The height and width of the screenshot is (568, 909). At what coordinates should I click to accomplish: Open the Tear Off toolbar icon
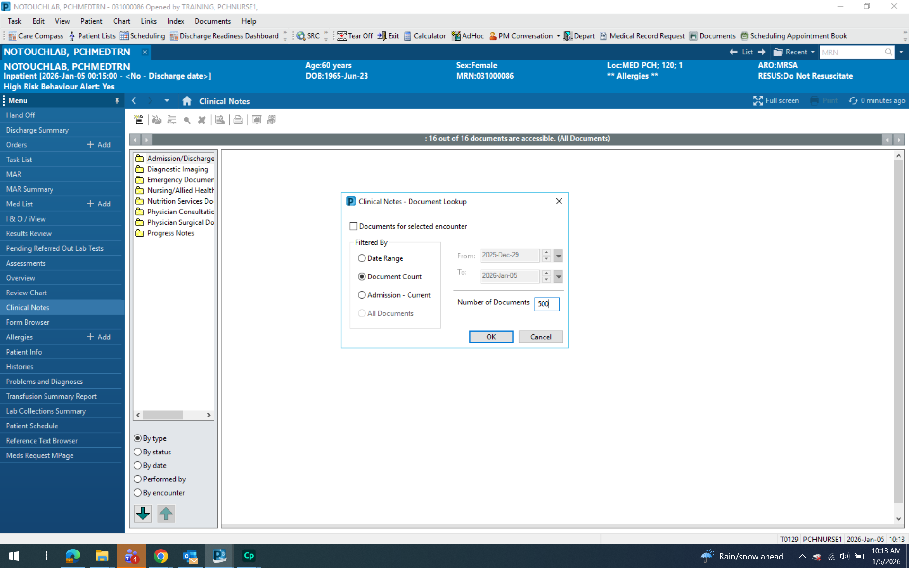(355, 36)
